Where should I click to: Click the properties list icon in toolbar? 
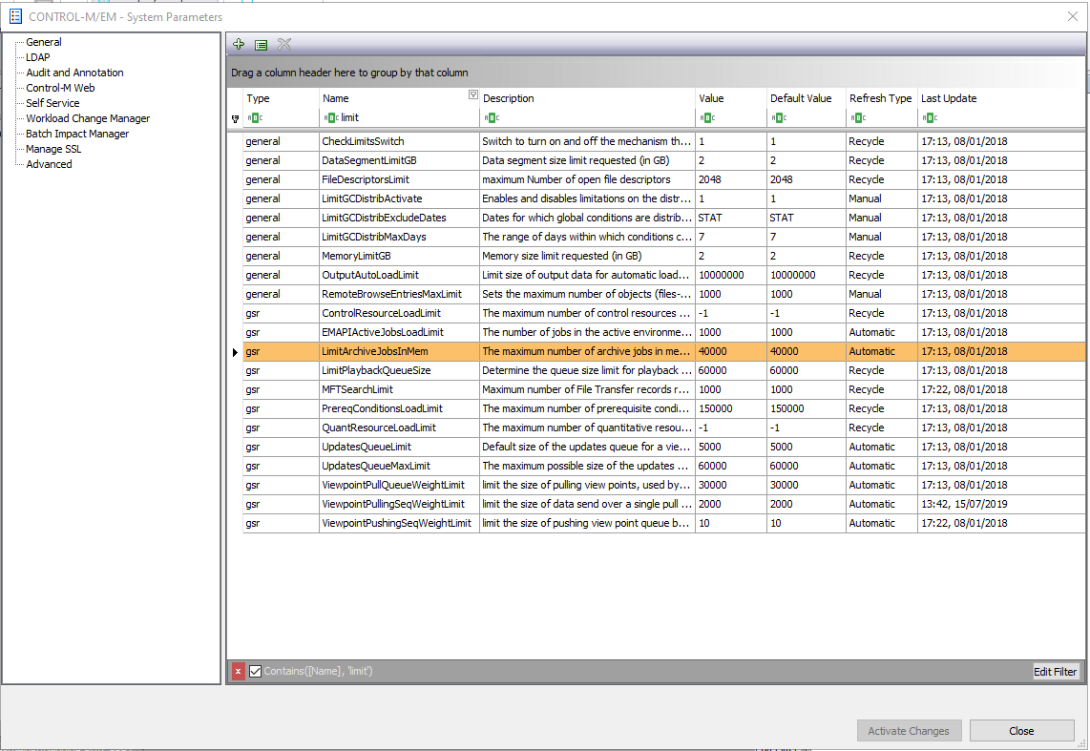coord(261,45)
